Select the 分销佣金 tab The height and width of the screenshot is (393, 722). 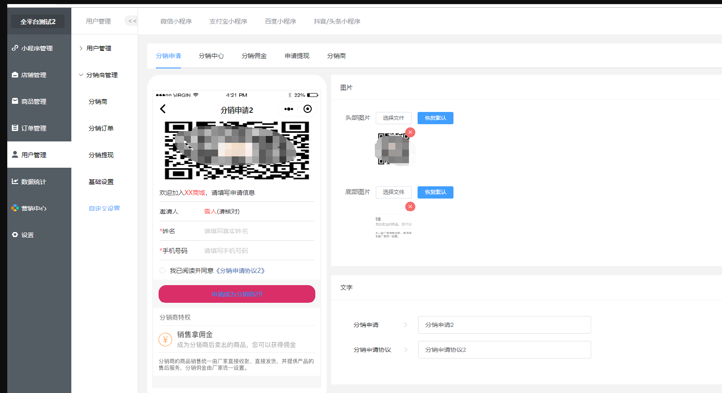click(x=254, y=56)
